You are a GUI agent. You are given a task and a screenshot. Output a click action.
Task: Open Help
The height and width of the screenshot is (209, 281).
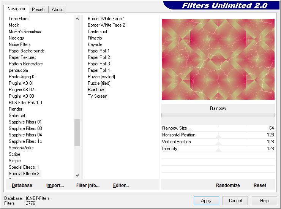264,201
